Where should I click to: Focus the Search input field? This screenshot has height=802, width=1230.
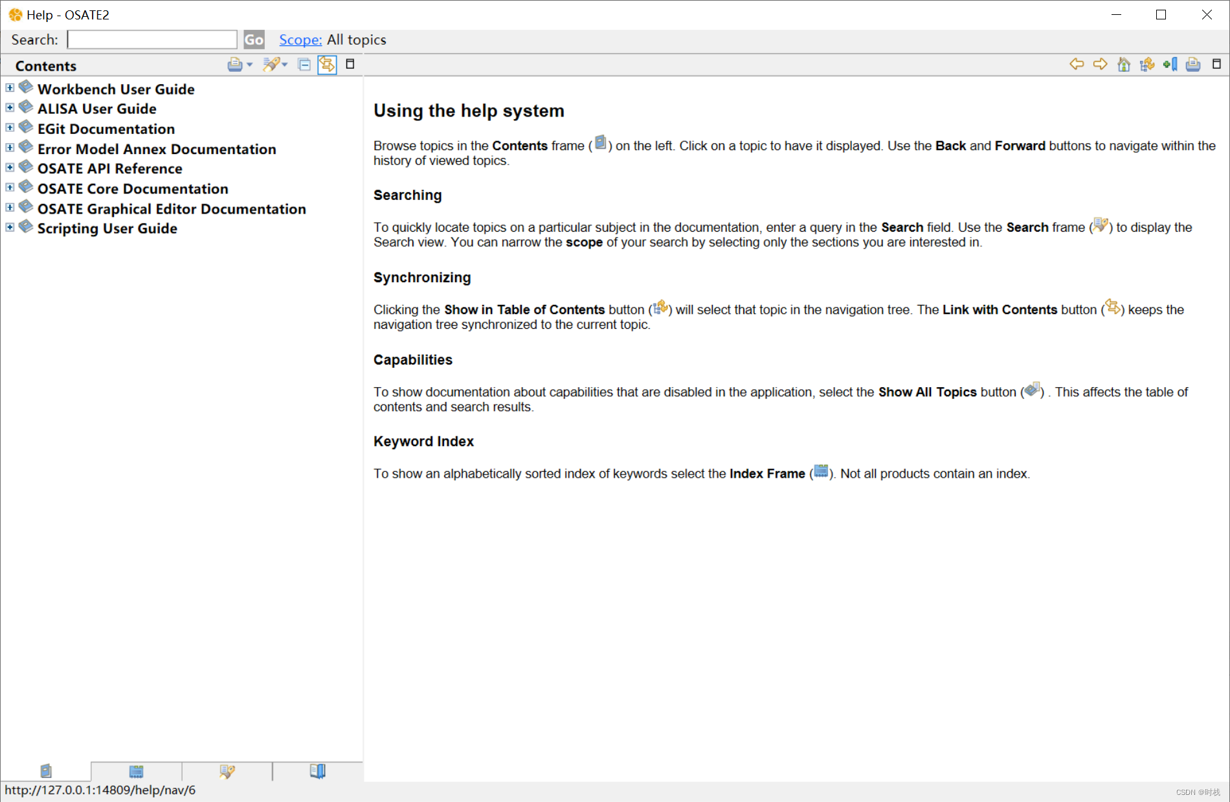point(152,39)
